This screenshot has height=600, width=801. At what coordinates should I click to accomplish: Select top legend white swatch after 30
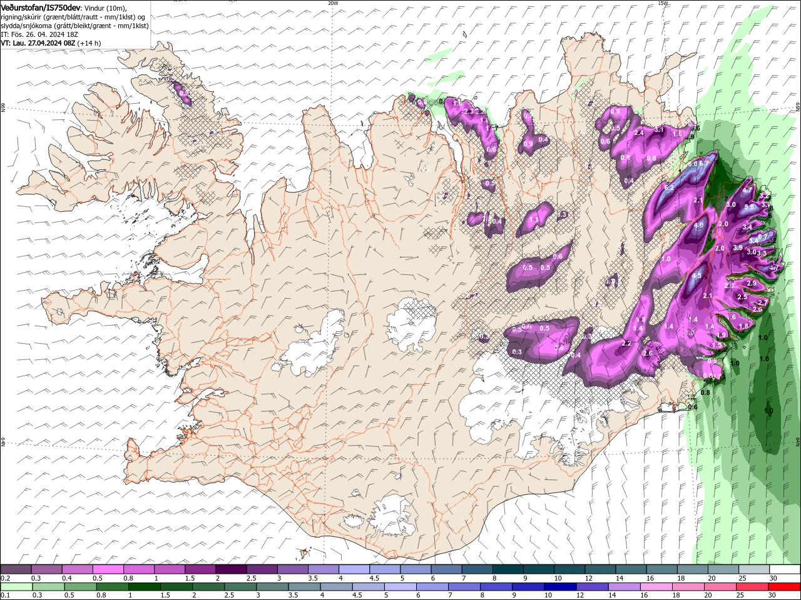785,569
